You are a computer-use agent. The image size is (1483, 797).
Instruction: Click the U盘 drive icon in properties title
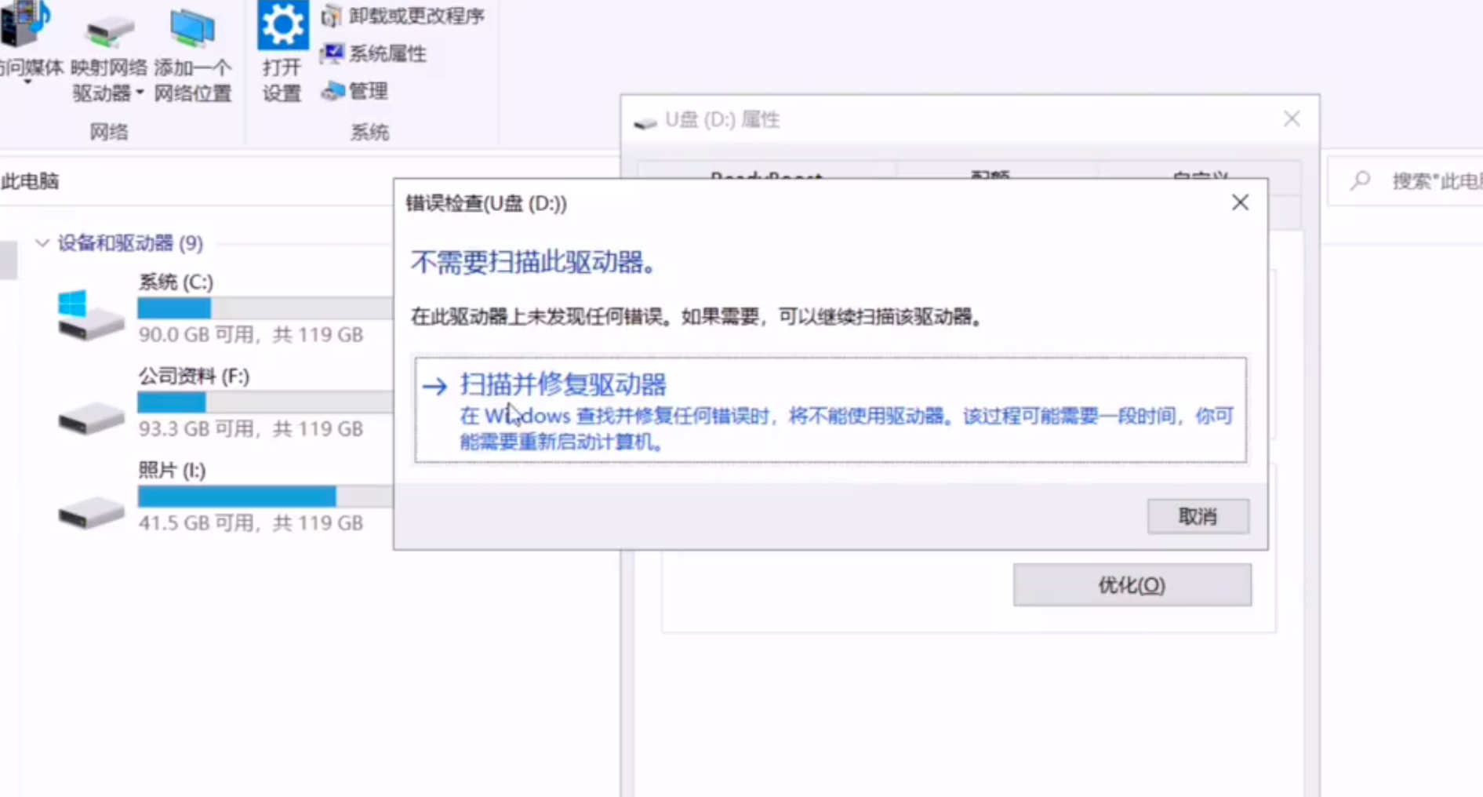[x=645, y=122]
